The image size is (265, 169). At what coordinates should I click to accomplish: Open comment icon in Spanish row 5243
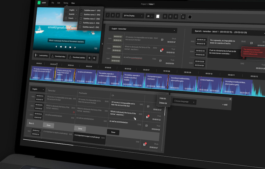pyautogui.click(x=252, y=43)
